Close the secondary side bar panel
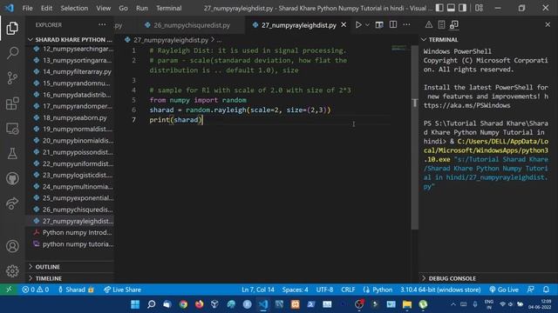This screenshot has width=558, height=313. [x=548, y=24]
